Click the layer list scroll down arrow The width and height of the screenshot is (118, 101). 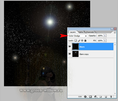click(x=115, y=93)
